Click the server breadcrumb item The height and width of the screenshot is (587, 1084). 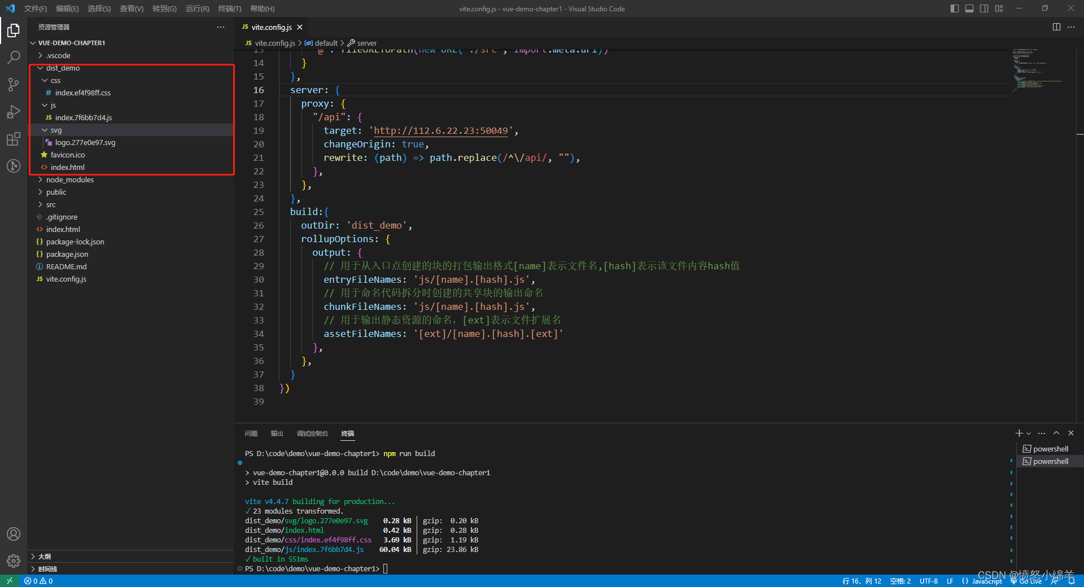tap(362, 43)
